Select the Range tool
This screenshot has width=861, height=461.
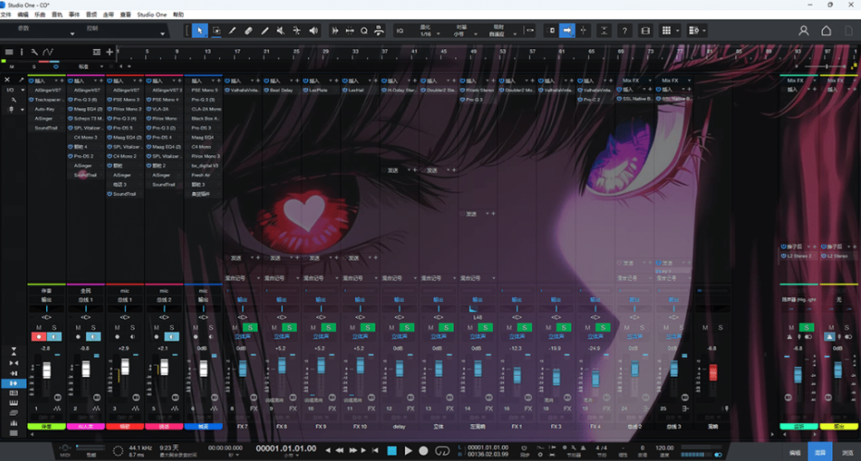pos(216,30)
